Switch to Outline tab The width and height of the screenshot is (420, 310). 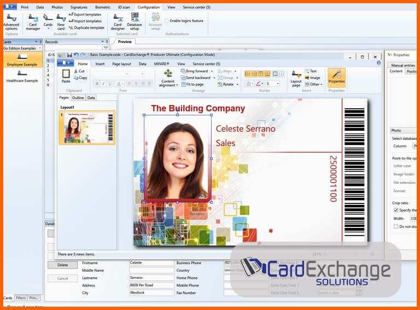(78, 98)
